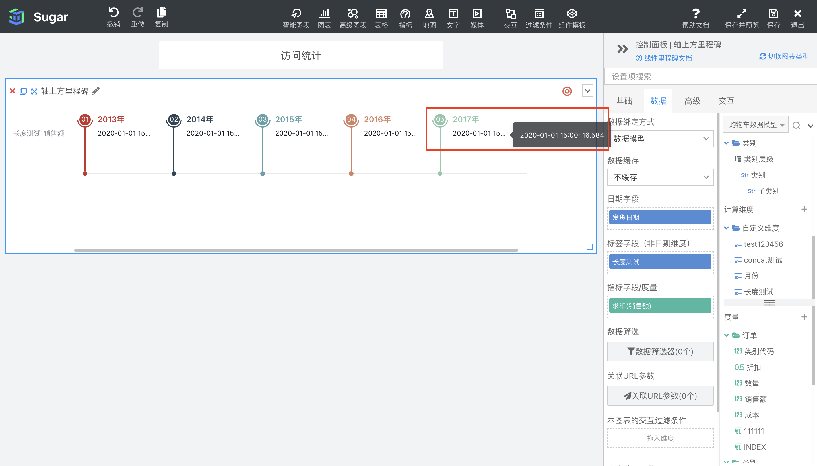The width and height of the screenshot is (817, 466).
Task: Select the 折扣 measure field
Action: coord(747,367)
